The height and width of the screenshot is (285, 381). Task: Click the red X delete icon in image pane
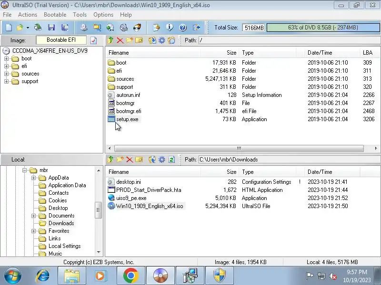click(120, 40)
